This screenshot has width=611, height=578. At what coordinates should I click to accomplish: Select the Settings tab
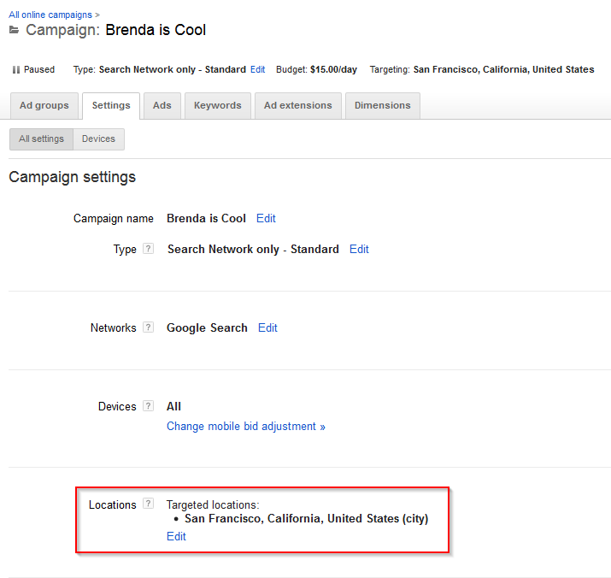tap(111, 106)
